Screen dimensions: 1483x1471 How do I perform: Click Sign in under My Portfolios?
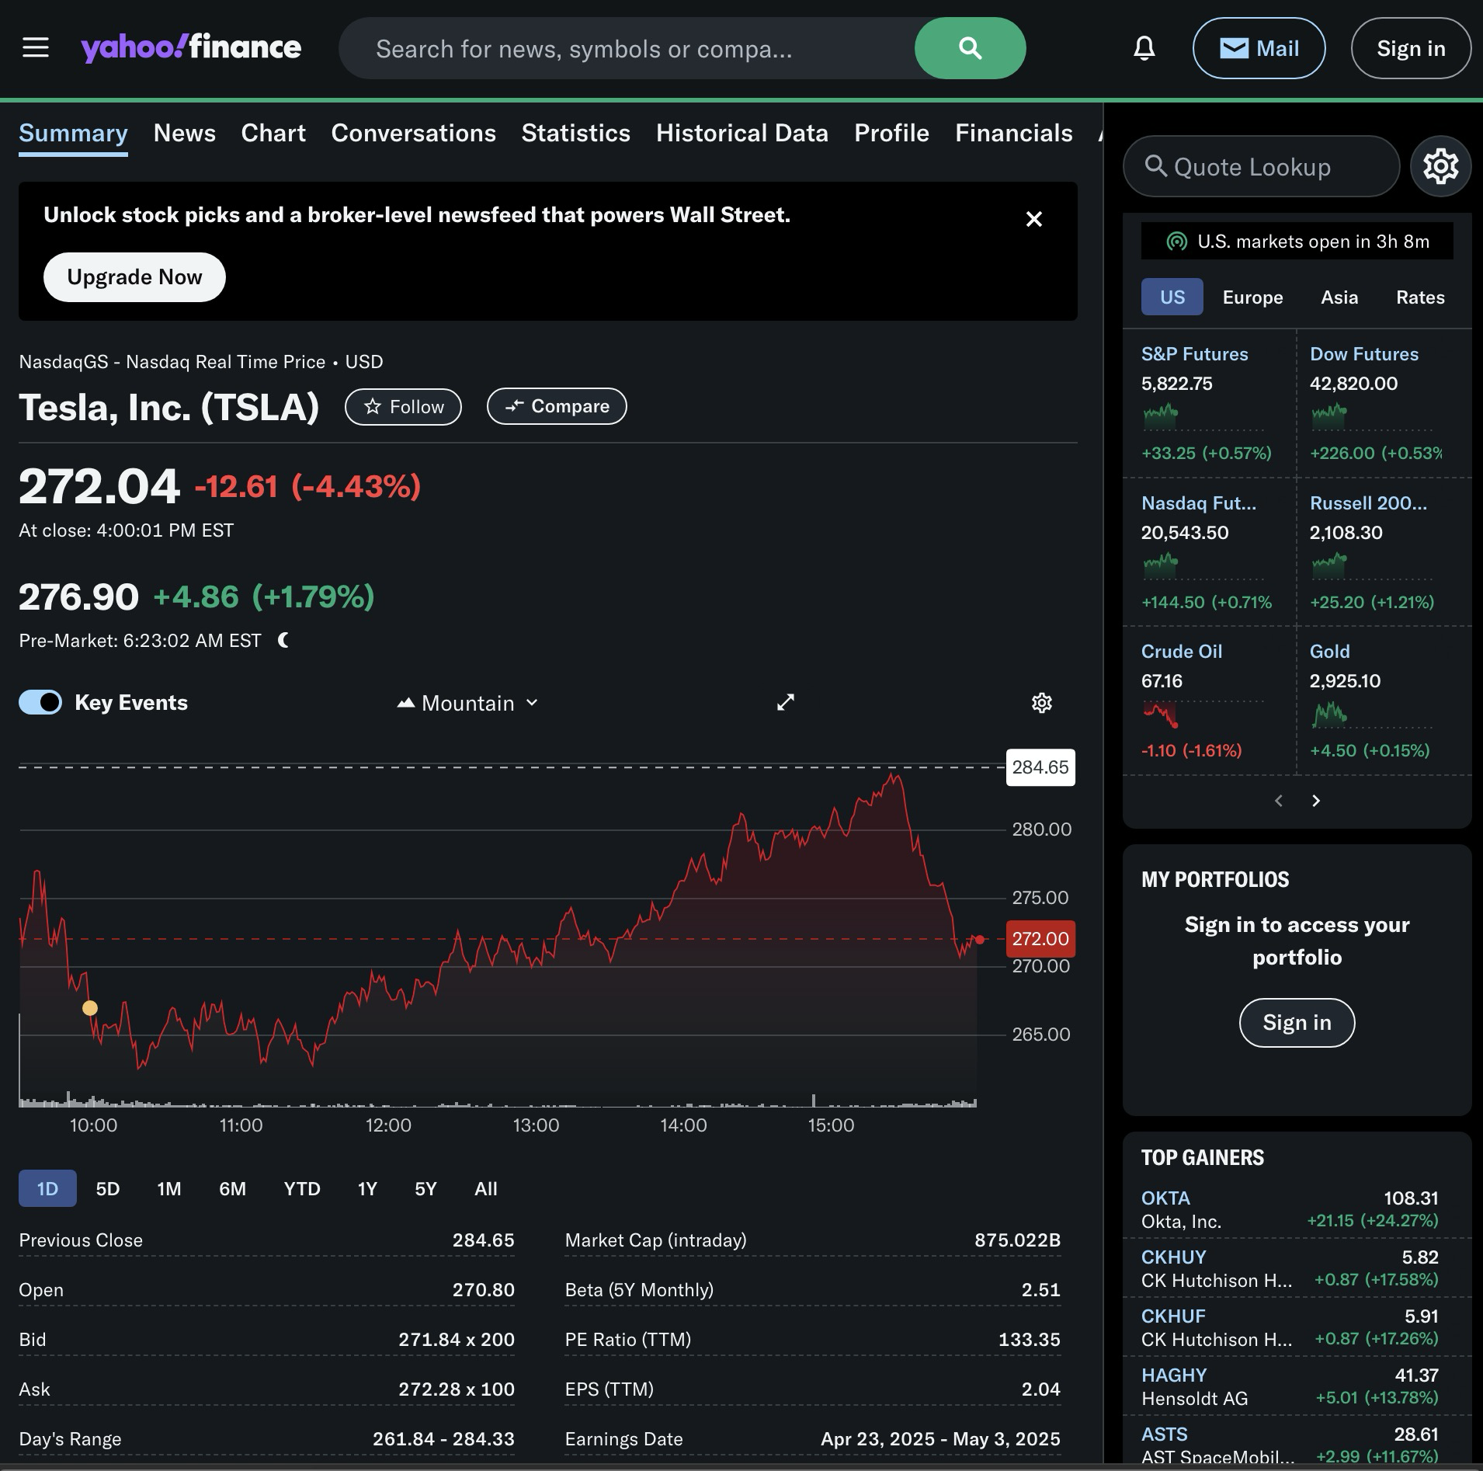click(x=1297, y=1023)
